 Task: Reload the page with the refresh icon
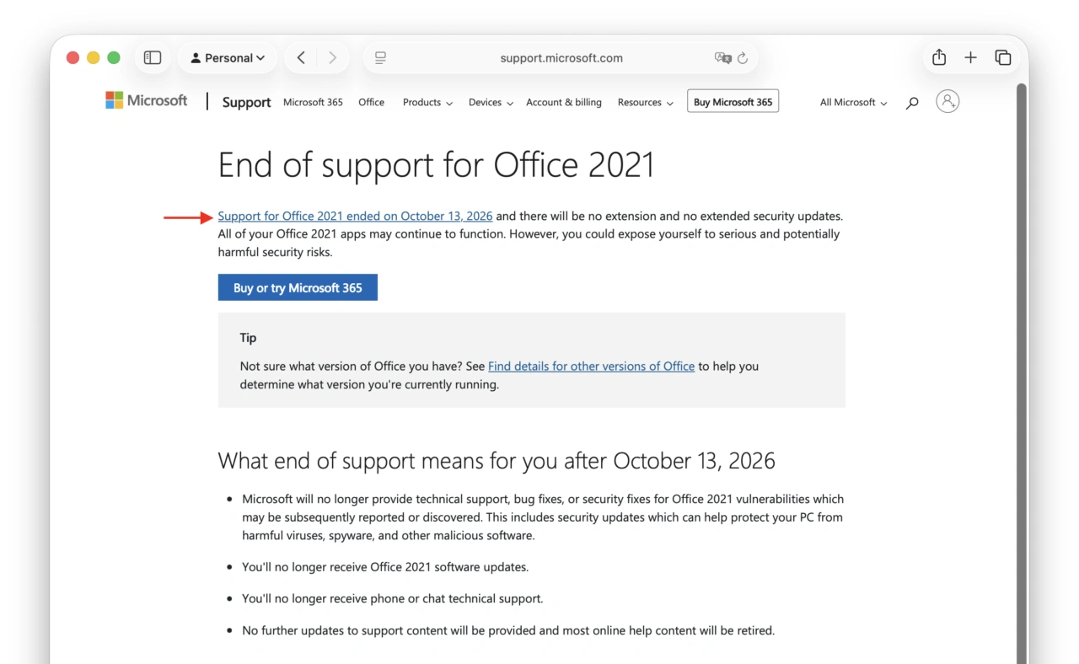[743, 58]
